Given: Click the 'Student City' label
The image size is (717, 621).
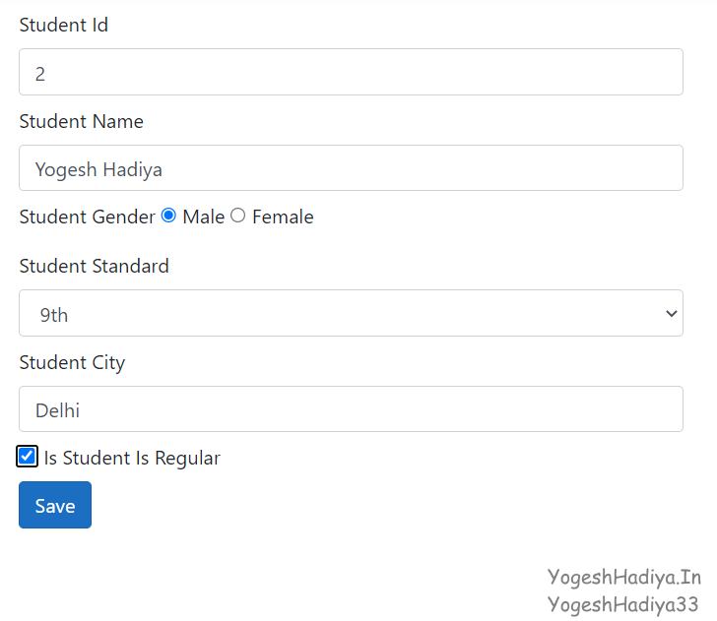Looking at the screenshot, I should coord(72,363).
